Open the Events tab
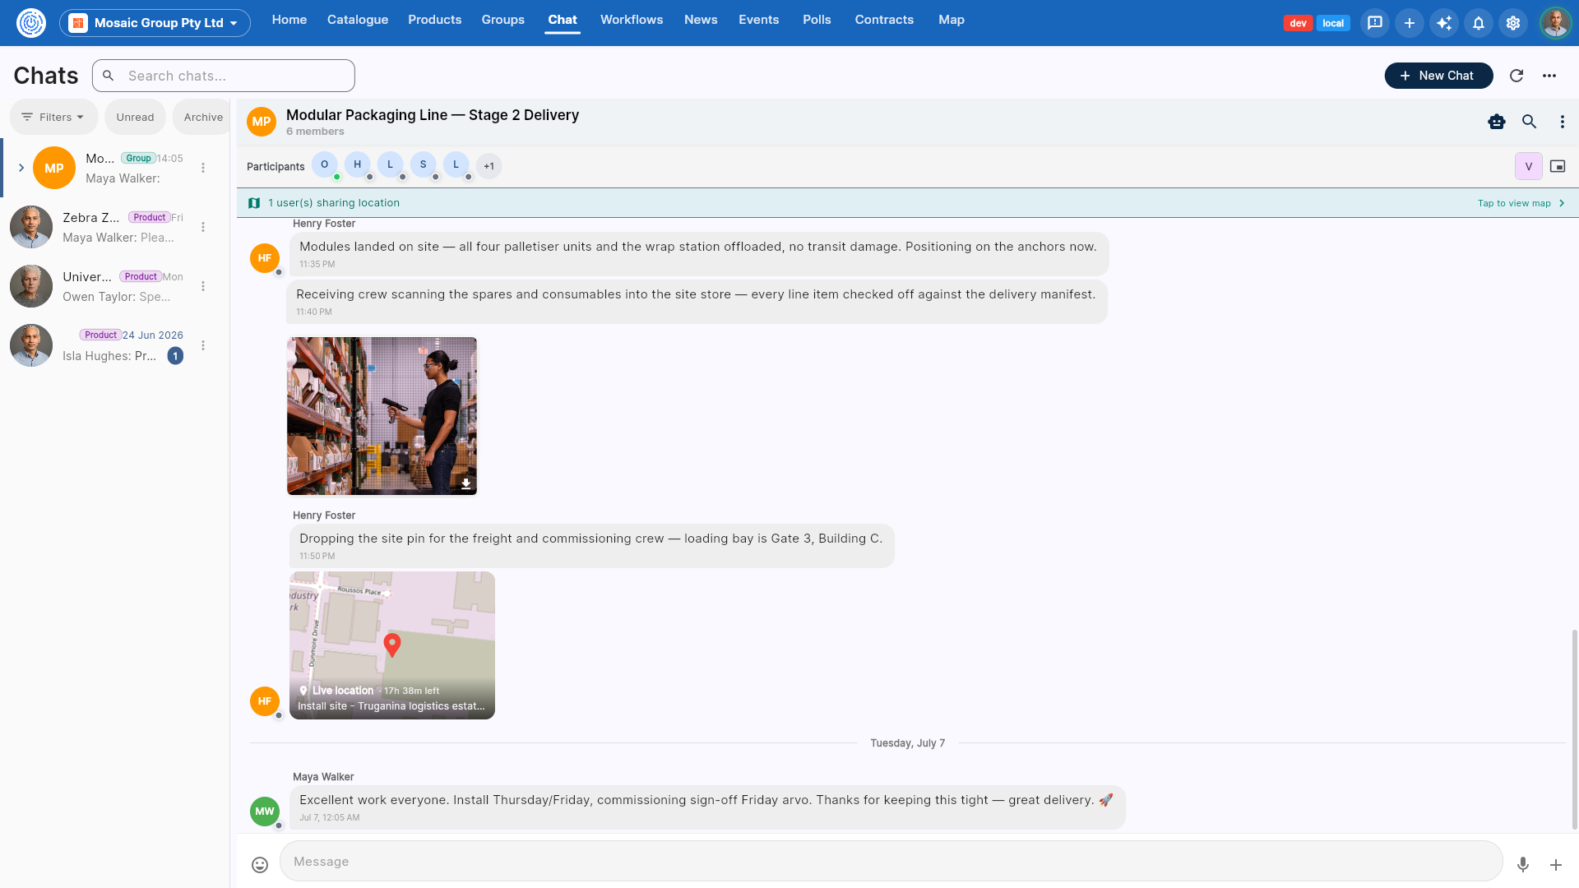The height and width of the screenshot is (888, 1579). [x=759, y=20]
